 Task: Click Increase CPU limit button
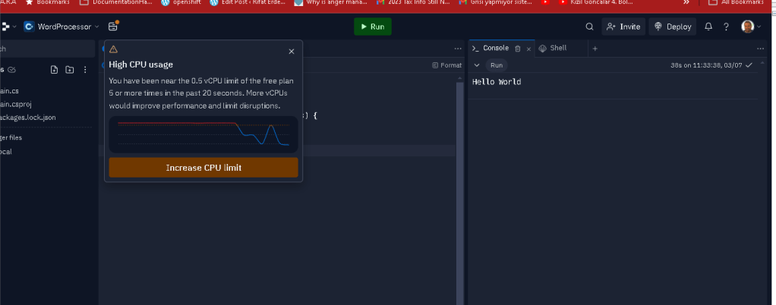tap(203, 168)
